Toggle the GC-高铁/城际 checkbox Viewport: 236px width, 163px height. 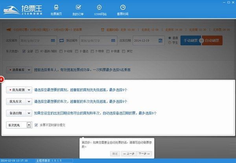coord(37,51)
